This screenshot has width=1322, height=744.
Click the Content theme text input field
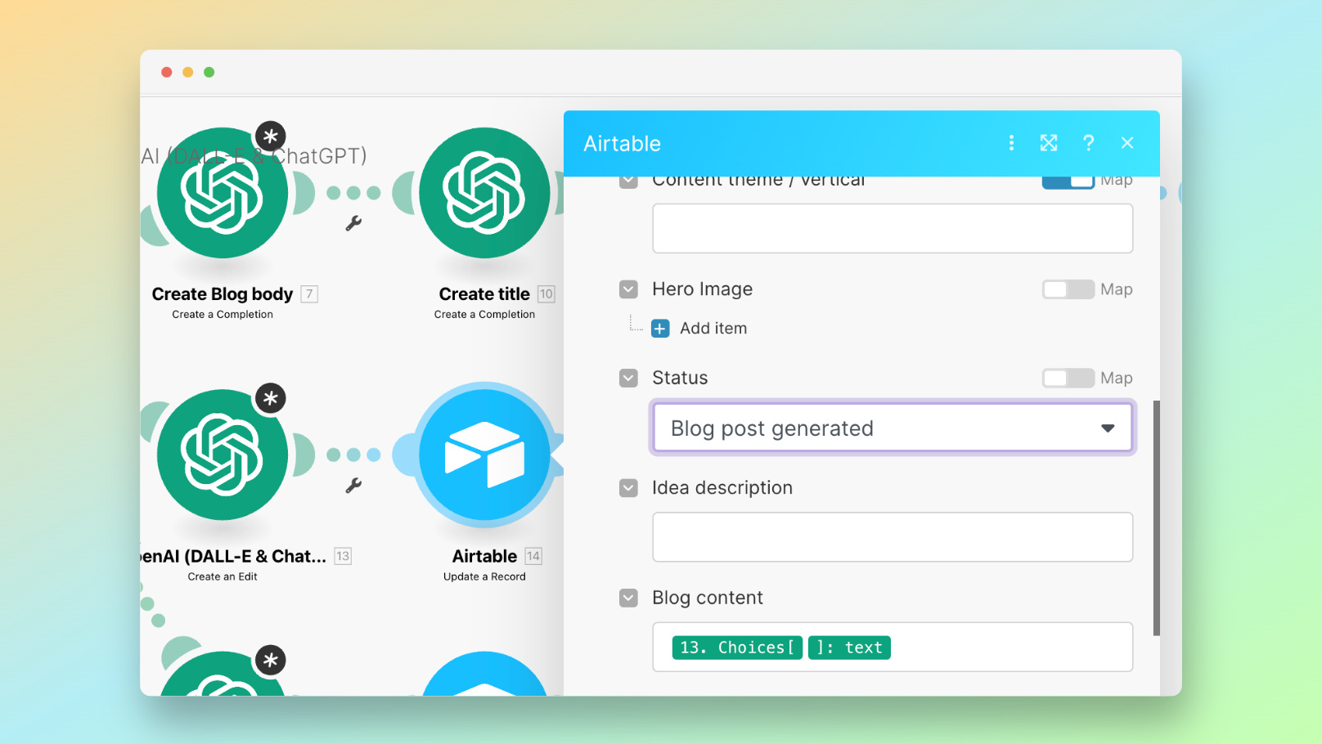click(x=893, y=228)
